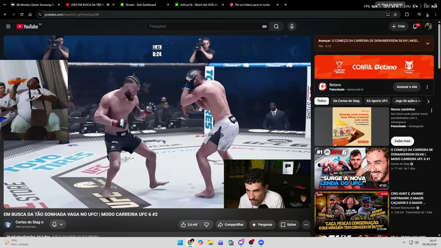Expand the queue panel chevron
The image size is (441, 248).
(428, 43)
